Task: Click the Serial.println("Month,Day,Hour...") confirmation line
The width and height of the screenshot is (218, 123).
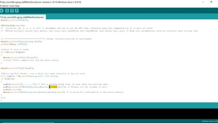Action: pyautogui.click(x=63, y=92)
